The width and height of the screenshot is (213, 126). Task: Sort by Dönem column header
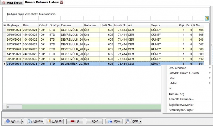(x=72, y=25)
